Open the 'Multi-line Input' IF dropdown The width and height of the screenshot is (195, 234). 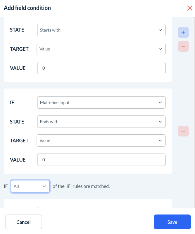pyautogui.click(x=101, y=102)
